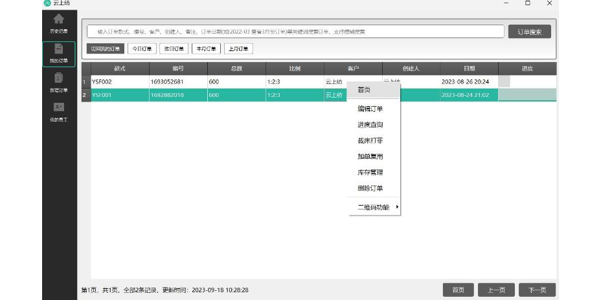Choose 删除订单 from context menu
The image size is (601, 300).
click(370, 188)
